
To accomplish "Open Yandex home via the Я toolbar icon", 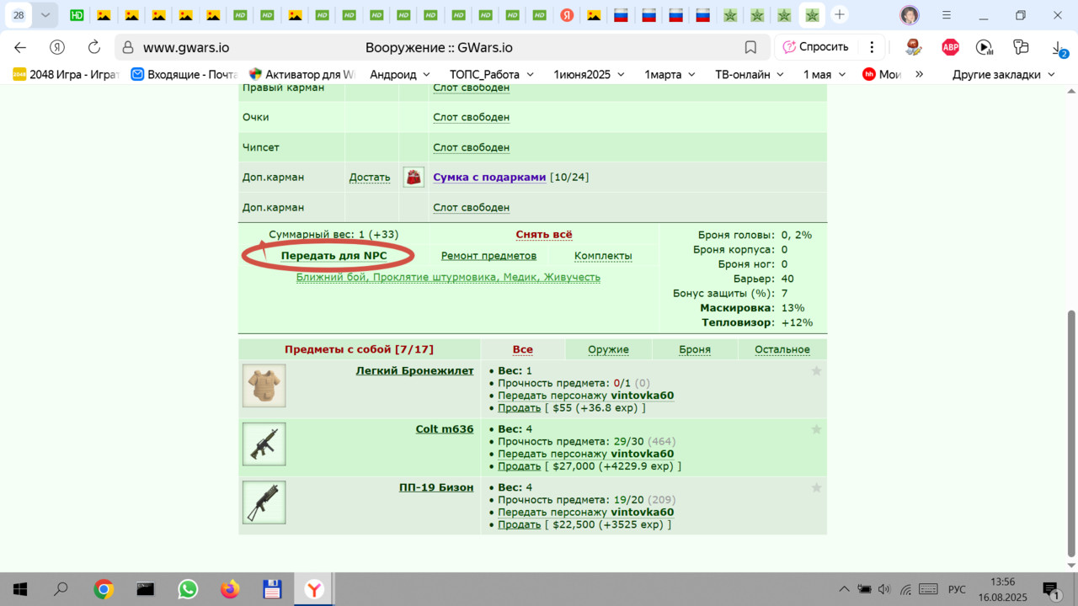I will tap(57, 47).
